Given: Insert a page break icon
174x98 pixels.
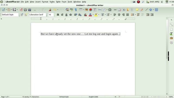Looking at the screenshot, I should coord(100,10).
